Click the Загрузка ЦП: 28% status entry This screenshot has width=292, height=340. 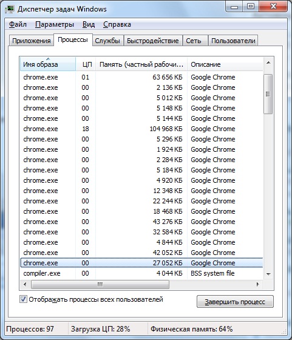click(100, 329)
